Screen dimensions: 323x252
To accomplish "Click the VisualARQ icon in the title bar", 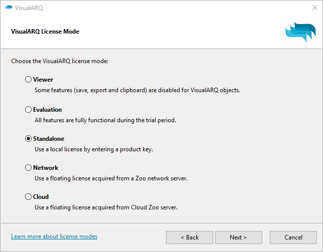I will click(9, 7).
